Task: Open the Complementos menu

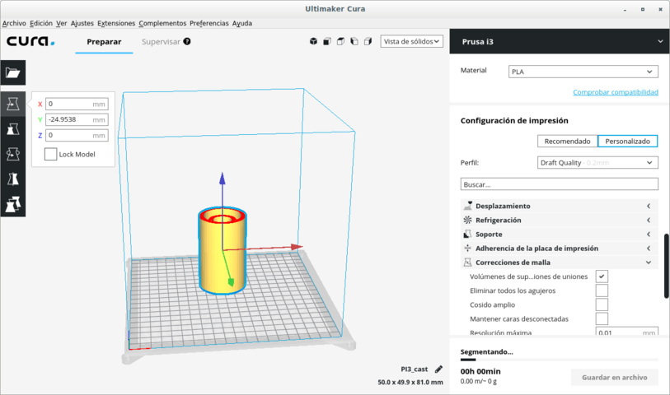Action: (162, 23)
